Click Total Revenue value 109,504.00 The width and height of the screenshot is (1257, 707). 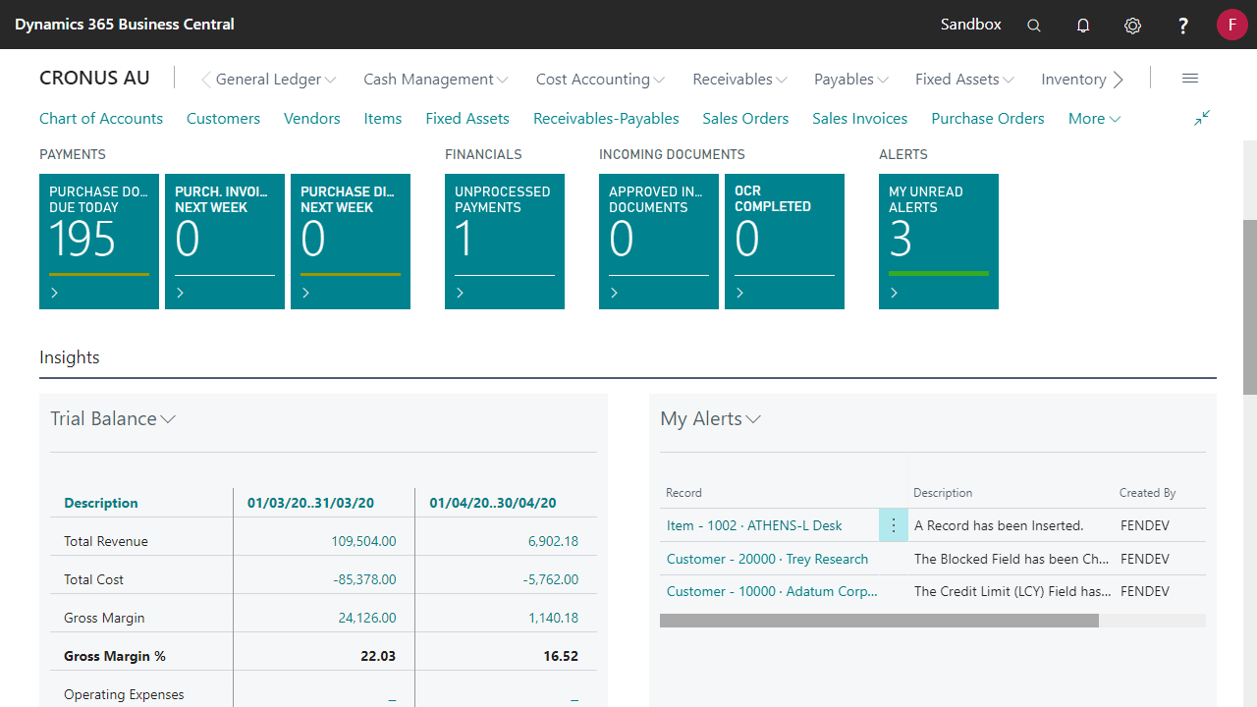click(x=364, y=541)
